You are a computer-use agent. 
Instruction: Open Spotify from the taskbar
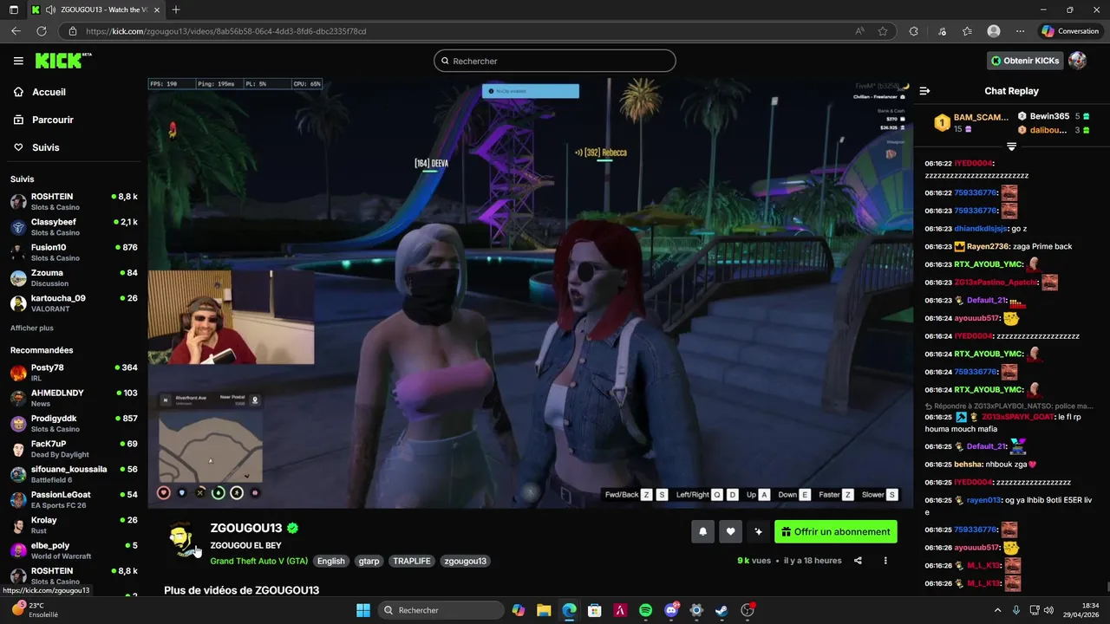pos(645,610)
